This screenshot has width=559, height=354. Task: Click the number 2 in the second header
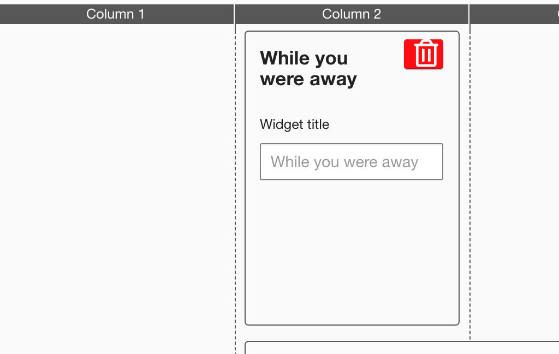click(377, 14)
